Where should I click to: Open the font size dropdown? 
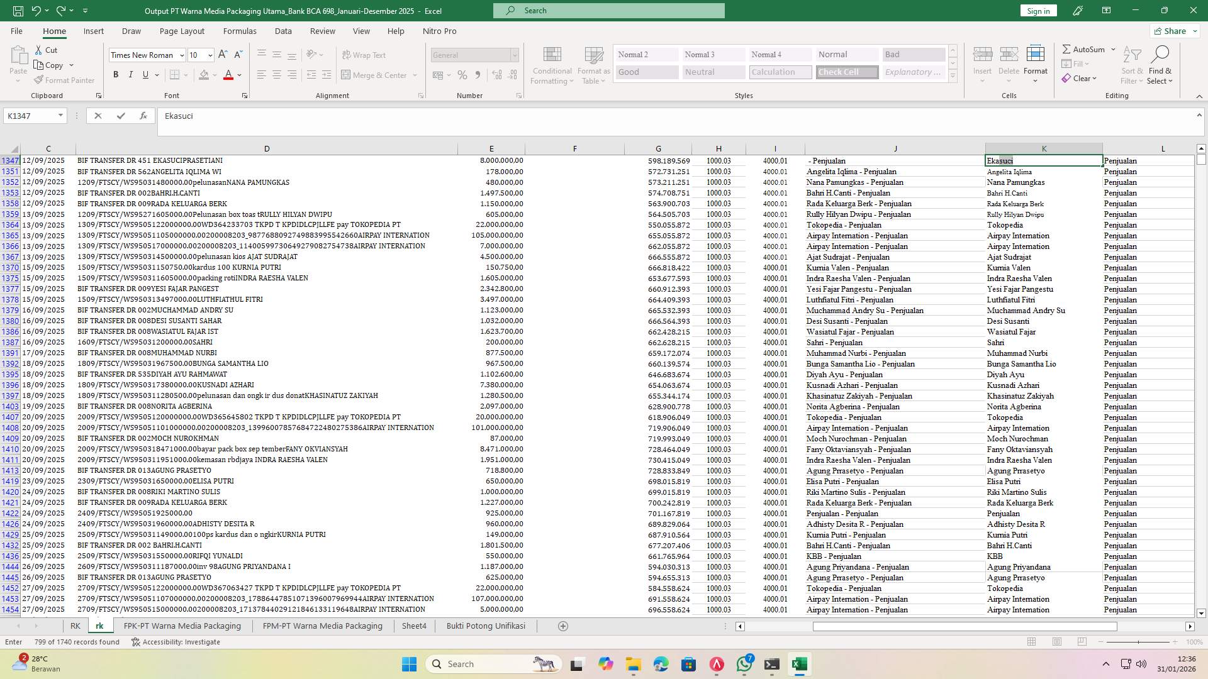point(210,55)
